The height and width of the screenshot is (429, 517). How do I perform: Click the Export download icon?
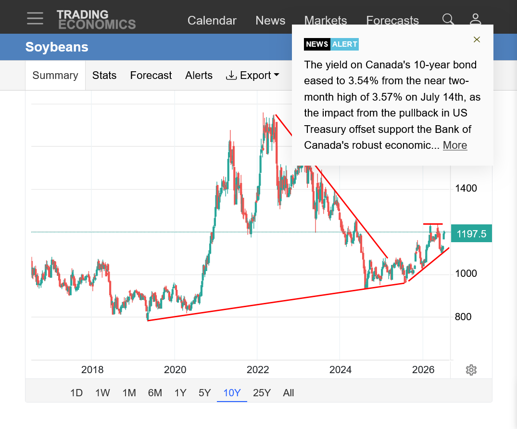click(231, 75)
